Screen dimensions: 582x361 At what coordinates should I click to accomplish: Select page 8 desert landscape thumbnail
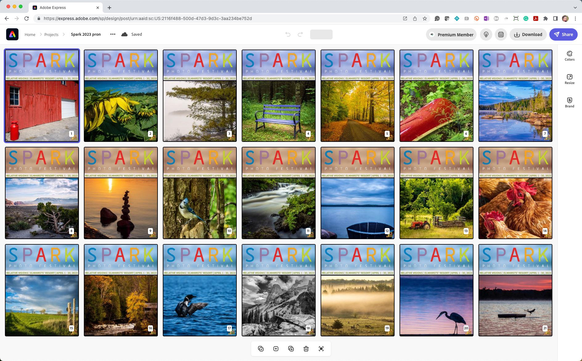pyautogui.click(x=42, y=193)
